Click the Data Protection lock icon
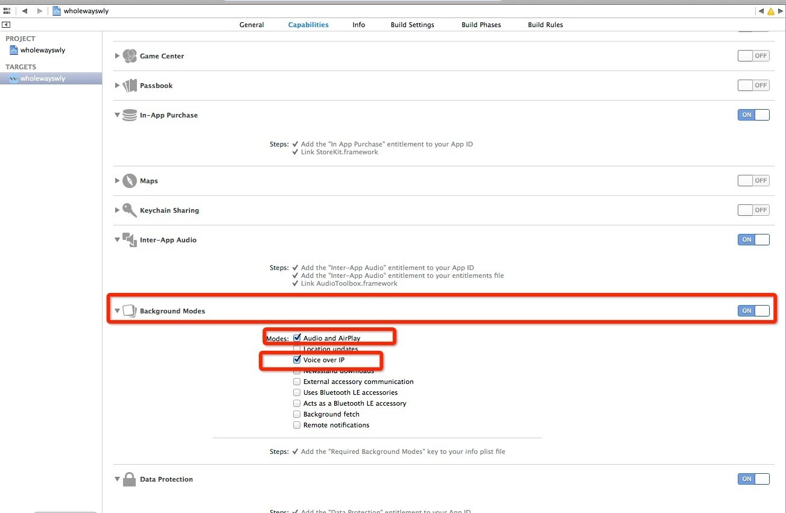This screenshot has width=786, height=513. 129,480
